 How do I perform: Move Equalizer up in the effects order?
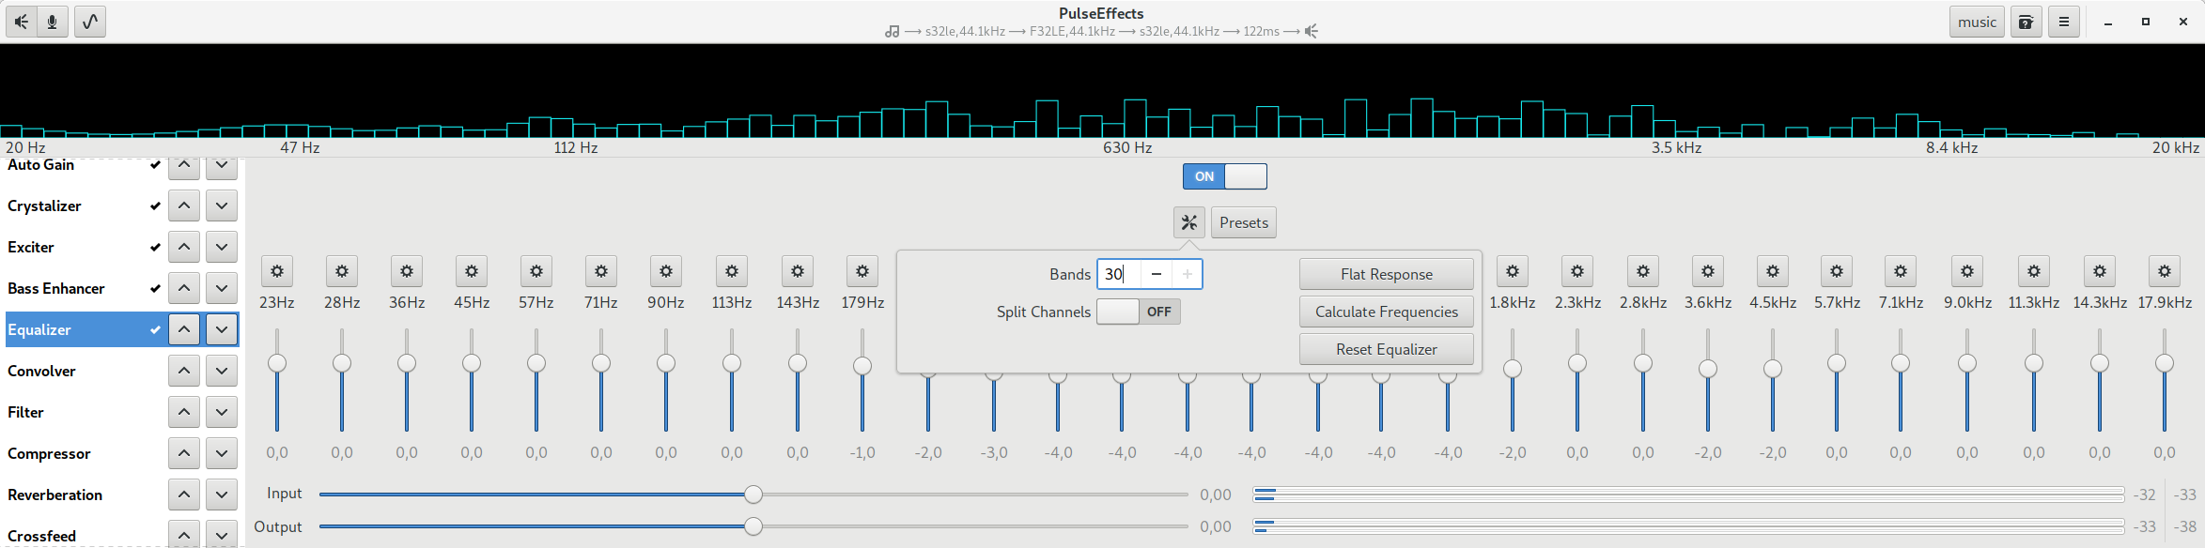tap(184, 329)
